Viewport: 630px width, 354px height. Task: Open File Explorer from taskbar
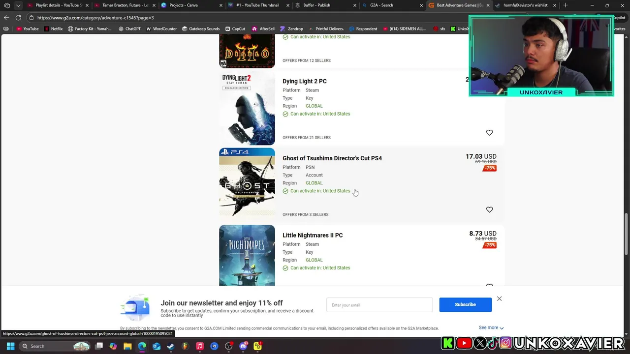tap(127, 346)
